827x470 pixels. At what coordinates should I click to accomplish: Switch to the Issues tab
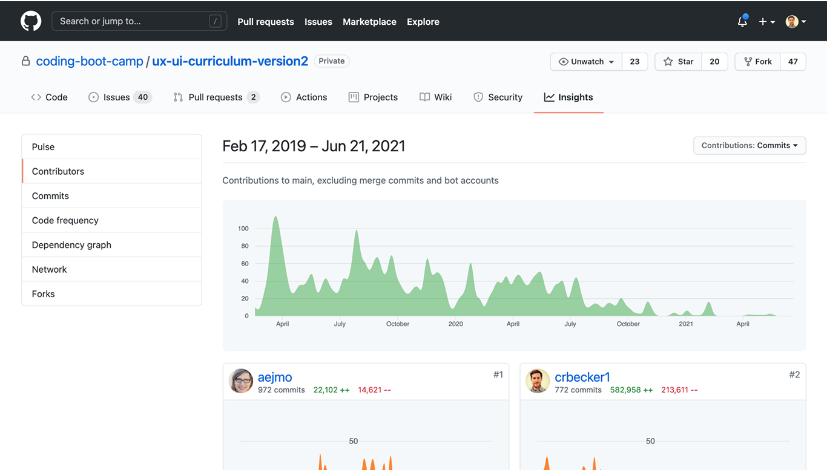click(x=119, y=97)
